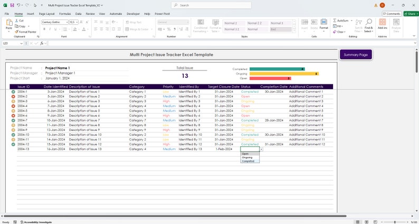
Task: Expand Merge & Center options arrow
Action: (x=152, y=29)
